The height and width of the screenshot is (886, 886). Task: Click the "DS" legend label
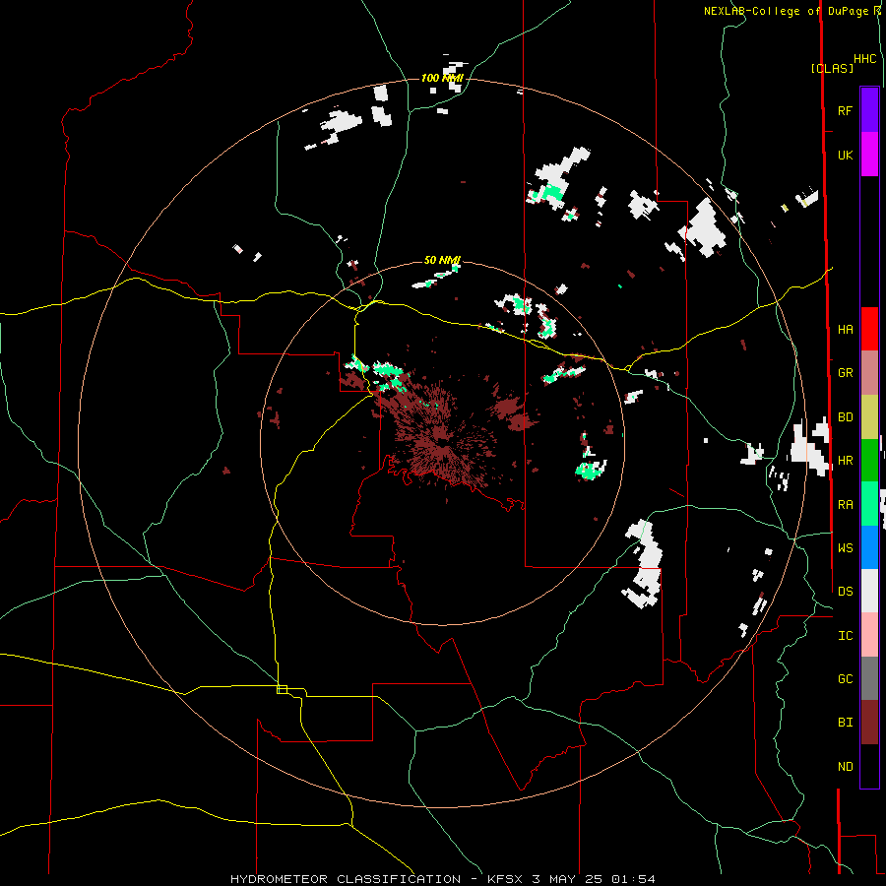(846, 592)
